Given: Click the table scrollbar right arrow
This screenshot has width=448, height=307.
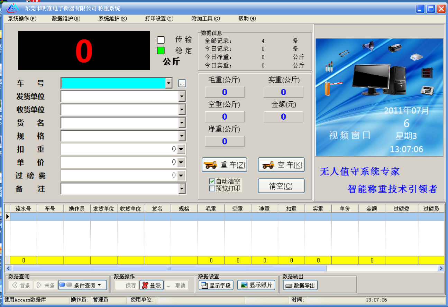Looking at the screenshot, I should (441, 268).
